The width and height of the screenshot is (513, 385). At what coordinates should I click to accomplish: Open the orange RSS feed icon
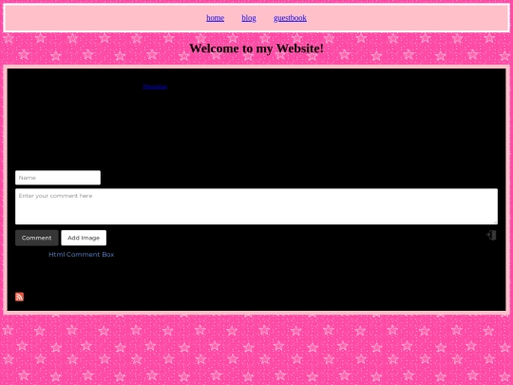19,297
